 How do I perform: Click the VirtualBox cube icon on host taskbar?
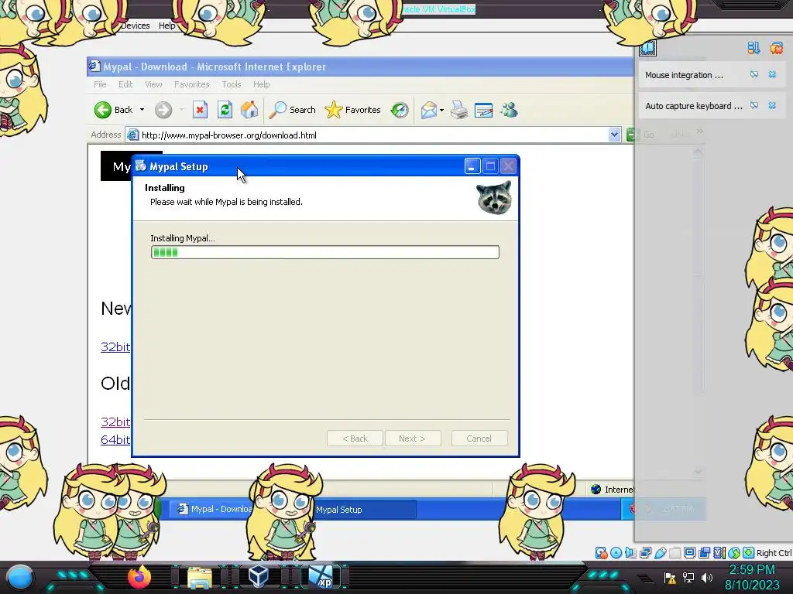coord(259,576)
